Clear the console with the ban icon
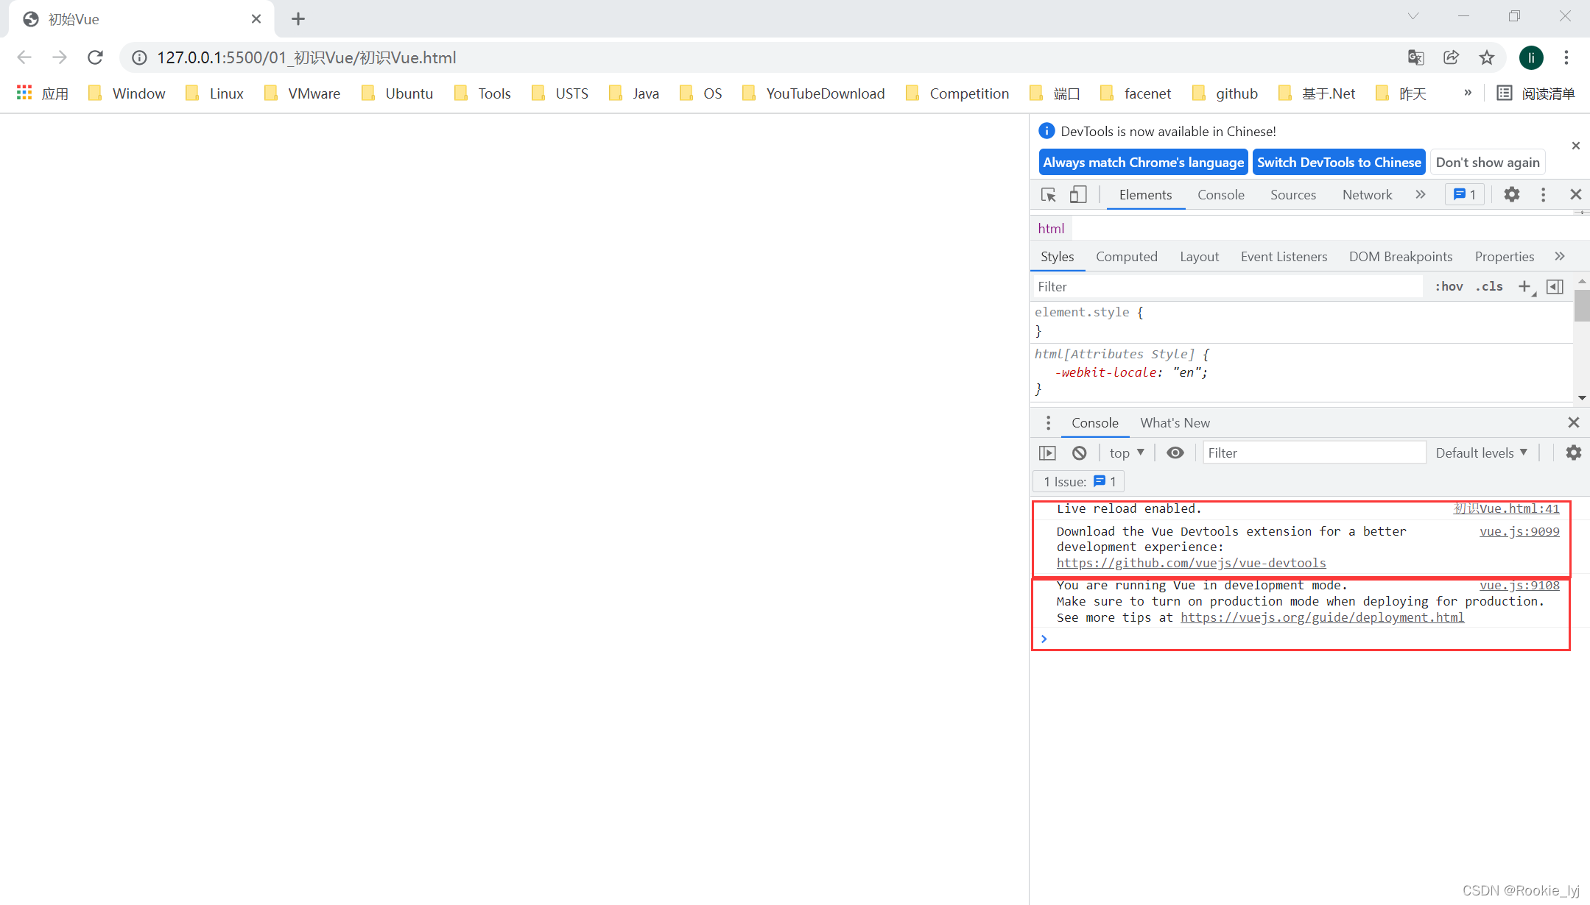The height and width of the screenshot is (905, 1590). [x=1079, y=452]
